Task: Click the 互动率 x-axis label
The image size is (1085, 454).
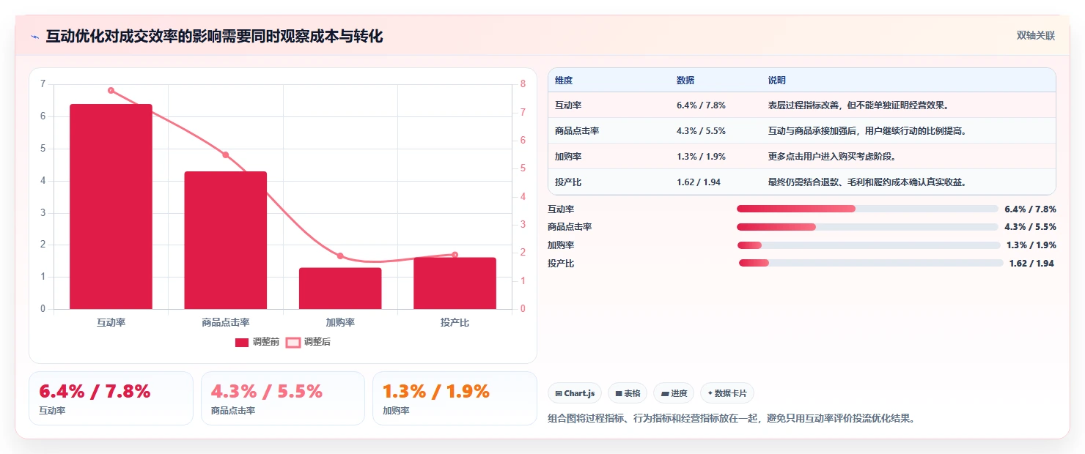Action: pos(111,322)
